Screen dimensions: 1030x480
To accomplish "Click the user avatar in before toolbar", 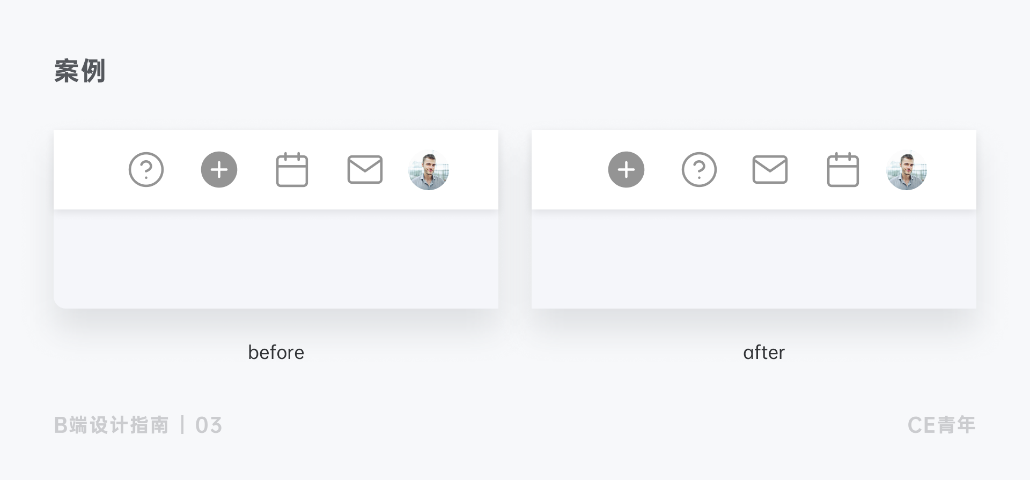I will [x=429, y=170].
